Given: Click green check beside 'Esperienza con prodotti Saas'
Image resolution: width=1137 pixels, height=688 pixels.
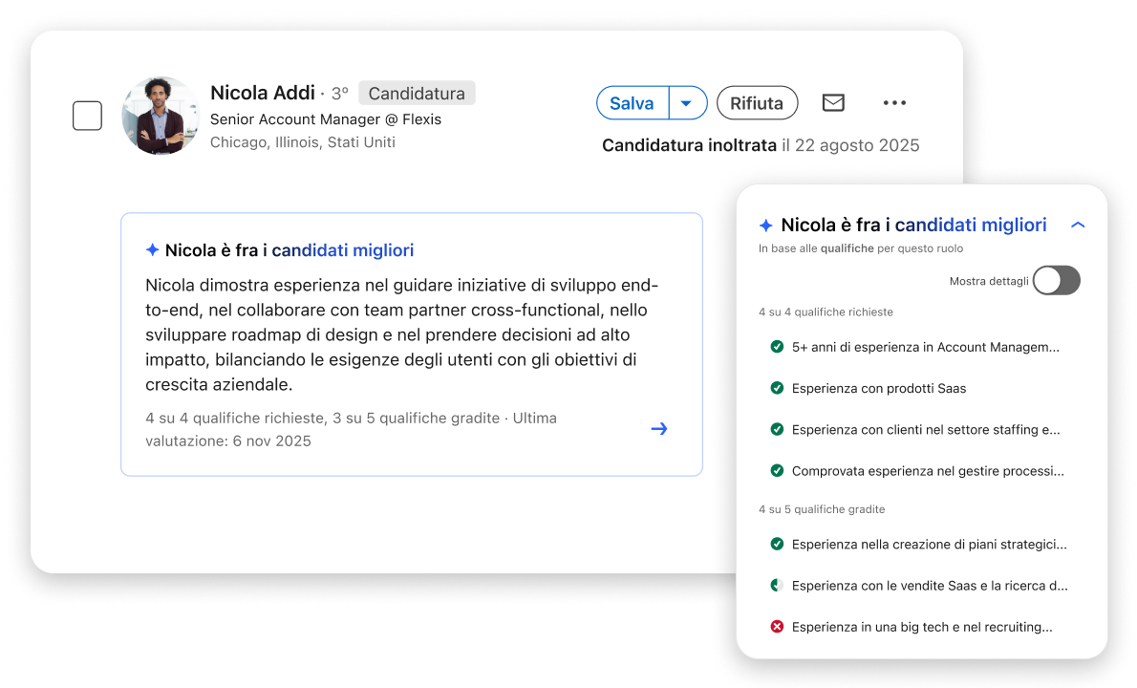Looking at the screenshot, I should [x=777, y=388].
